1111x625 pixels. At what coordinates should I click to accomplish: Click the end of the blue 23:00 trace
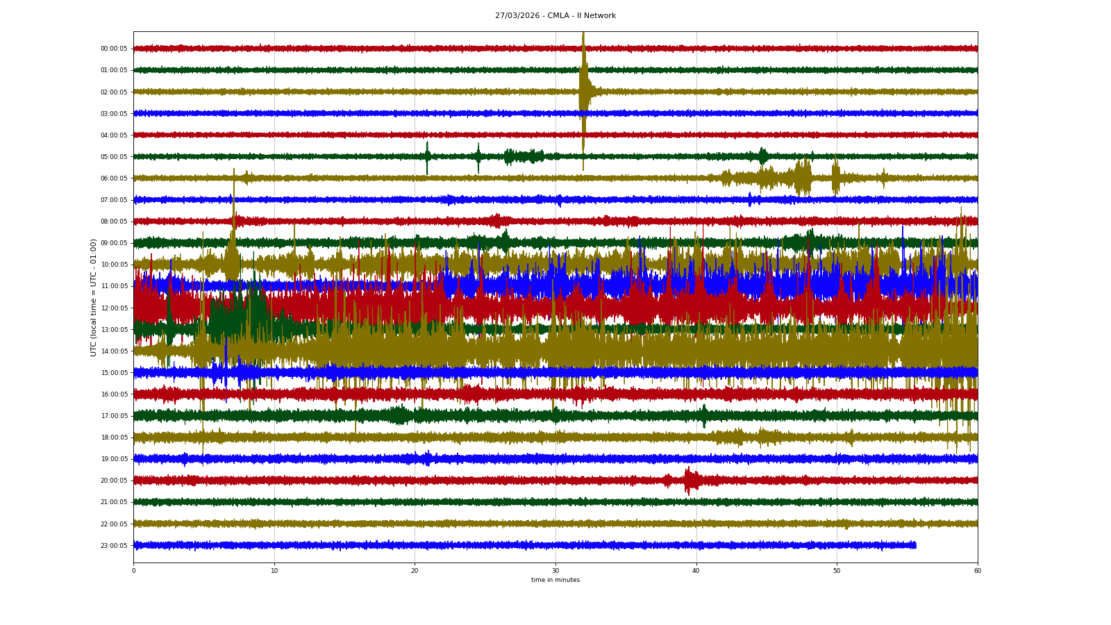914,545
